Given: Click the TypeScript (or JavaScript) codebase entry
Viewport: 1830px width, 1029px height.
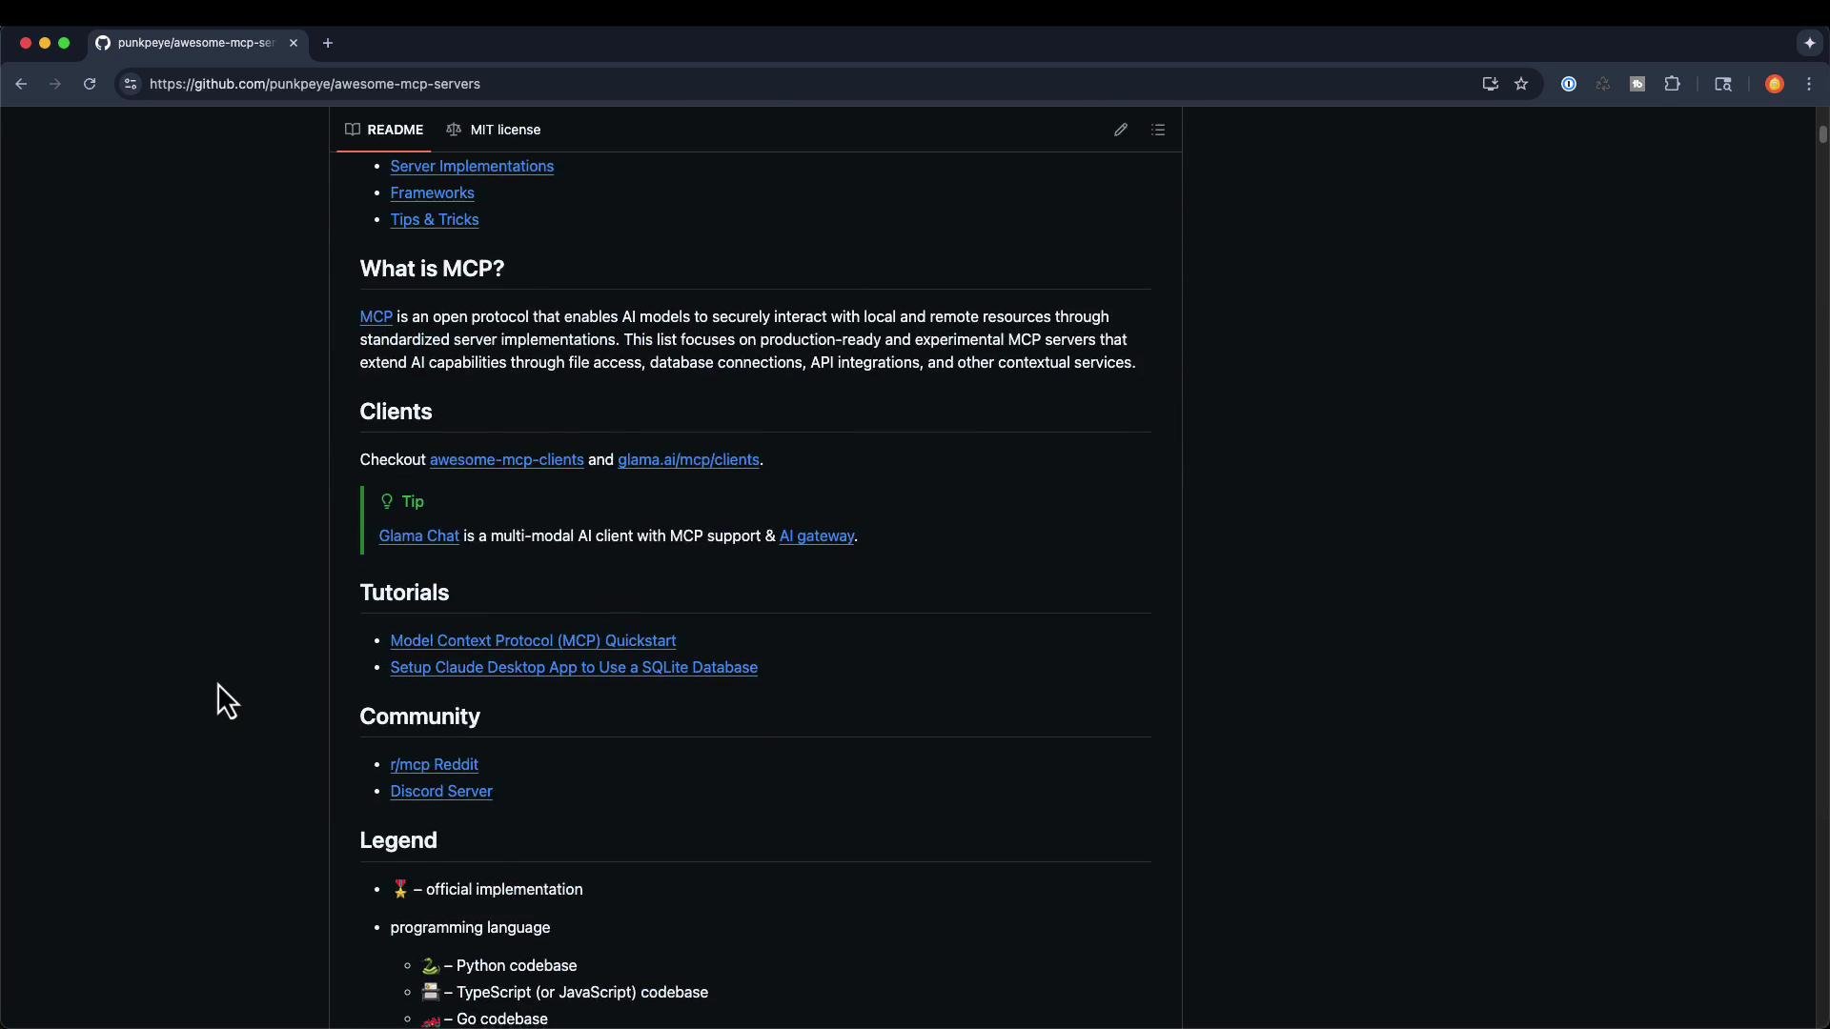Looking at the screenshot, I should 565,992.
